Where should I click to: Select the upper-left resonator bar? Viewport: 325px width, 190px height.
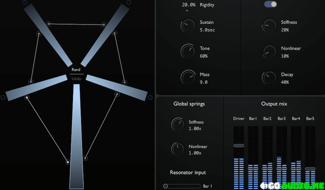coord(48,35)
